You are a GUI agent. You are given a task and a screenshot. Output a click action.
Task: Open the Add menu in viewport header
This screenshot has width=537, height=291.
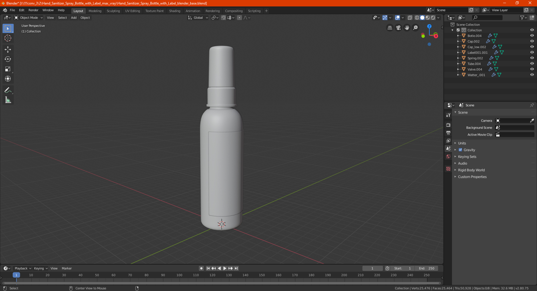point(74,18)
